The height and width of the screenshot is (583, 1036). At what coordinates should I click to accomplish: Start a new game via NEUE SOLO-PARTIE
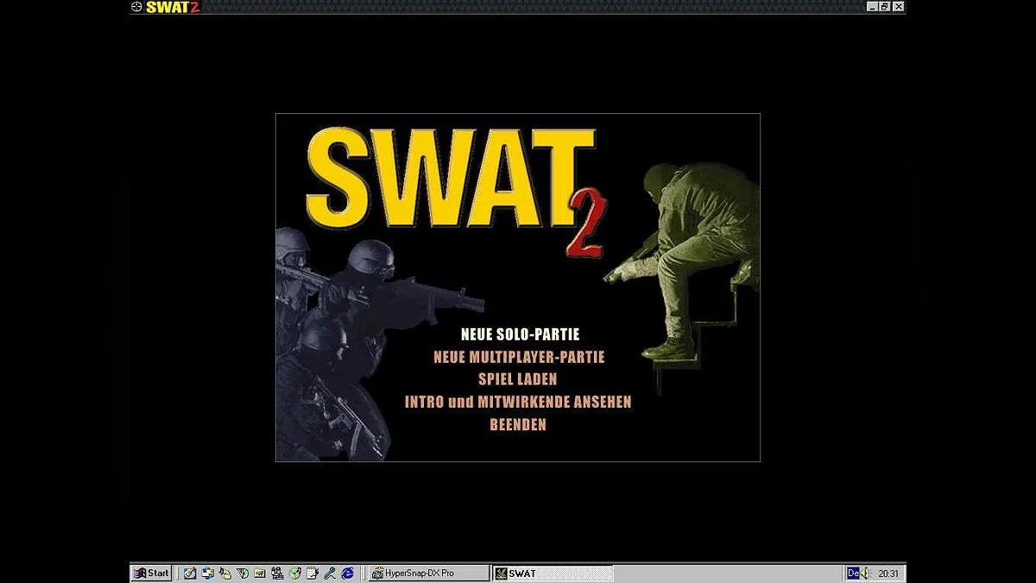(520, 334)
